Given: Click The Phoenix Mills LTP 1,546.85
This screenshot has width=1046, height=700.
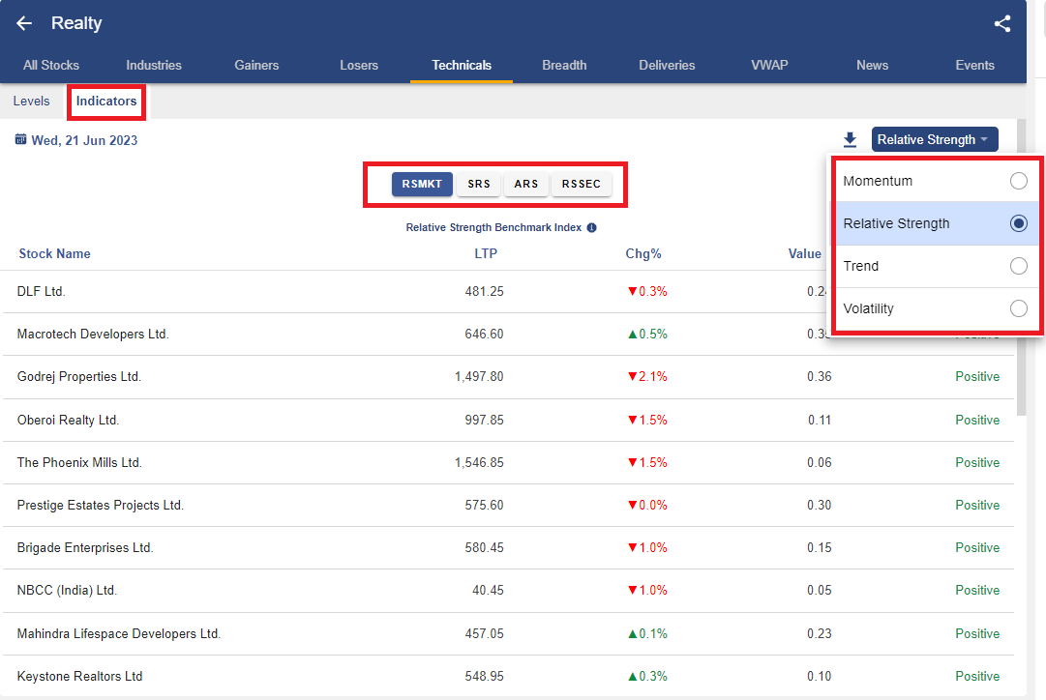Looking at the screenshot, I should tap(479, 463).
